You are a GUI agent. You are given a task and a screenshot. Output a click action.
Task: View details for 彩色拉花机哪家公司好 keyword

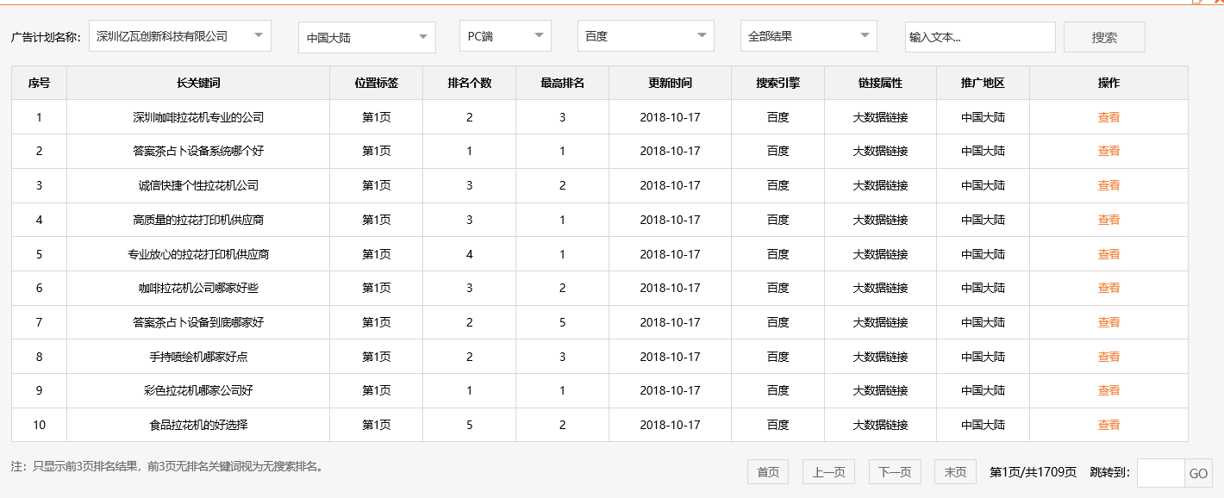point(1108,390)
